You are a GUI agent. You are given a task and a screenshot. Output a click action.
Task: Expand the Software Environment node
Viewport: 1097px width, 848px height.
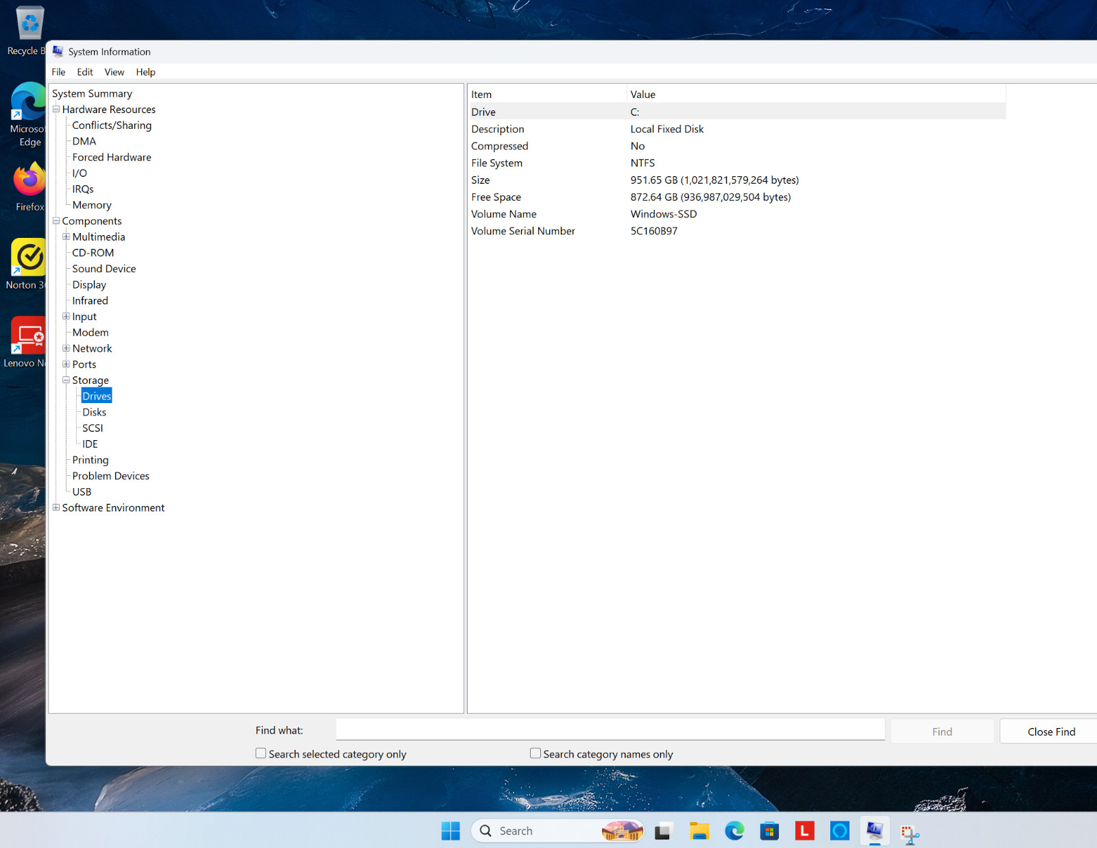coord(56,507)
